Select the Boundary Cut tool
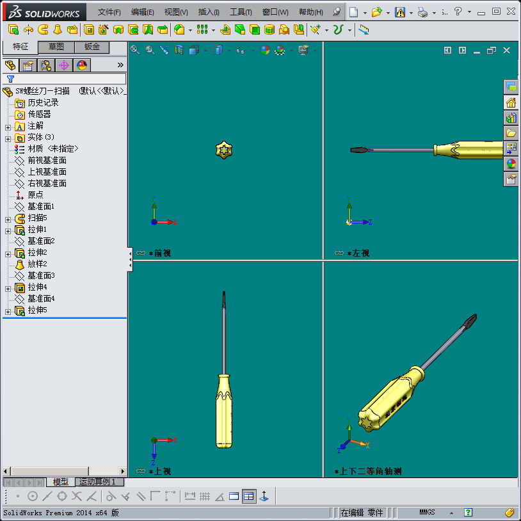Screen dimensions: 521x521 [x=163, y=30]
